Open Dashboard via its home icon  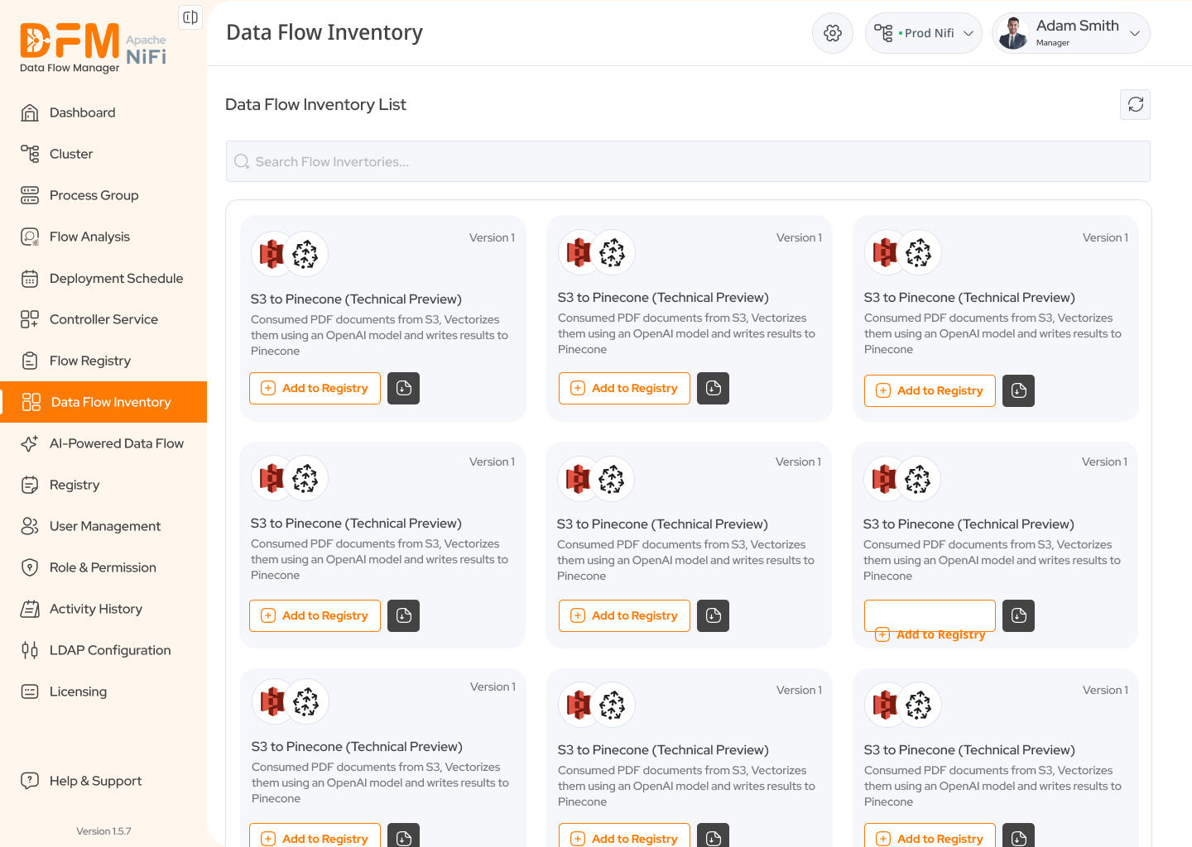(x=30, y=112)
